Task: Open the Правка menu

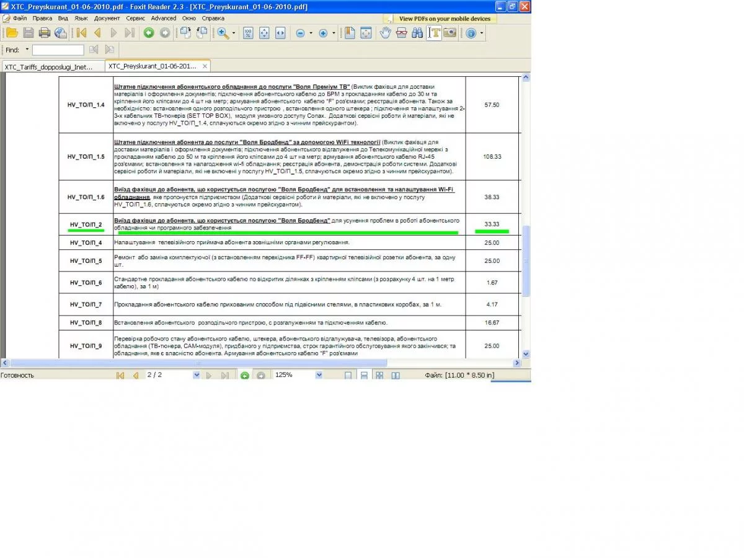Action: pos(42,18)
